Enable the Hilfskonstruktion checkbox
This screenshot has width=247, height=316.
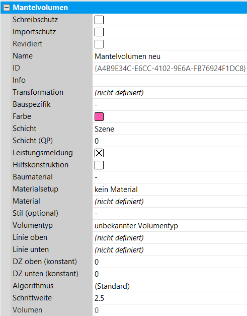pyautogui.click(x=99, y=165)
